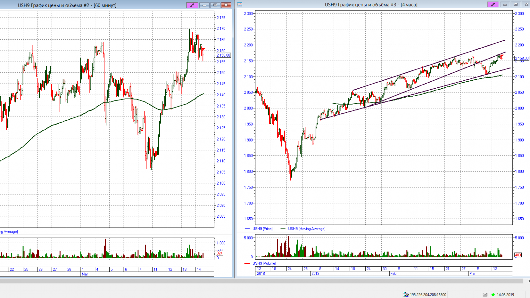
Task: Open the 4-hour chart window system icon
Action: tap(240, 5)
